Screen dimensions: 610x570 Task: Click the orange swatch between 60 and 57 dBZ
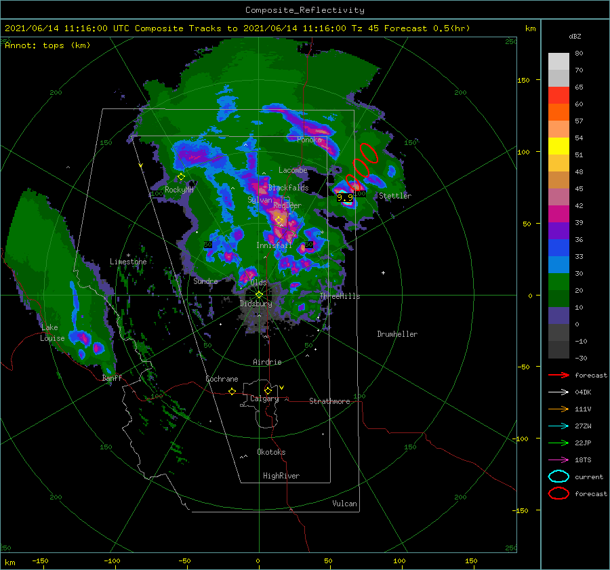(x=558, y=113)
